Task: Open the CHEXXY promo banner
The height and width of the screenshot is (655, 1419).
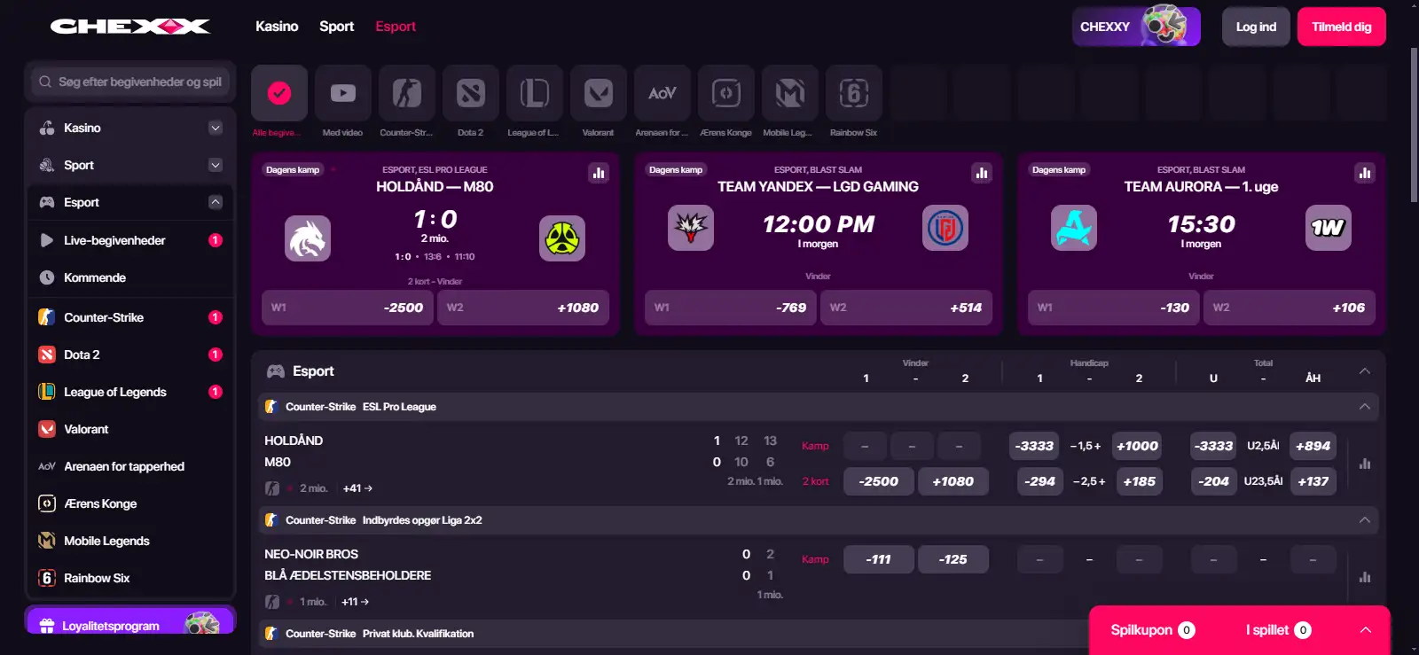Action: (1136, 27)
